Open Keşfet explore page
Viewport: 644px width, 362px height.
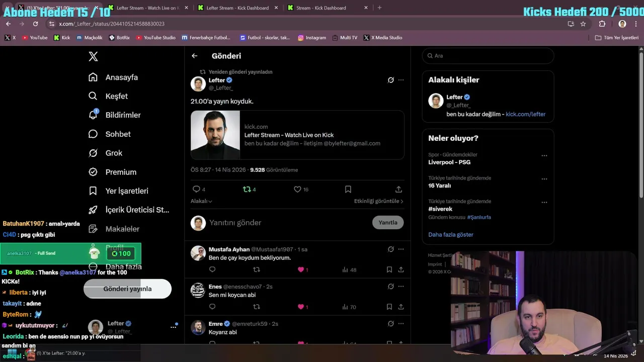point(108,96)
